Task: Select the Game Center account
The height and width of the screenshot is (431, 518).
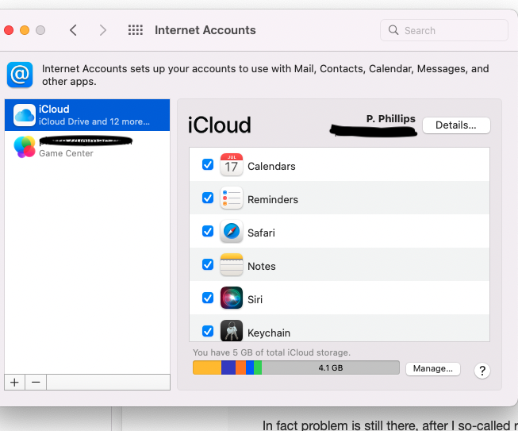Action: coord(87,147)
